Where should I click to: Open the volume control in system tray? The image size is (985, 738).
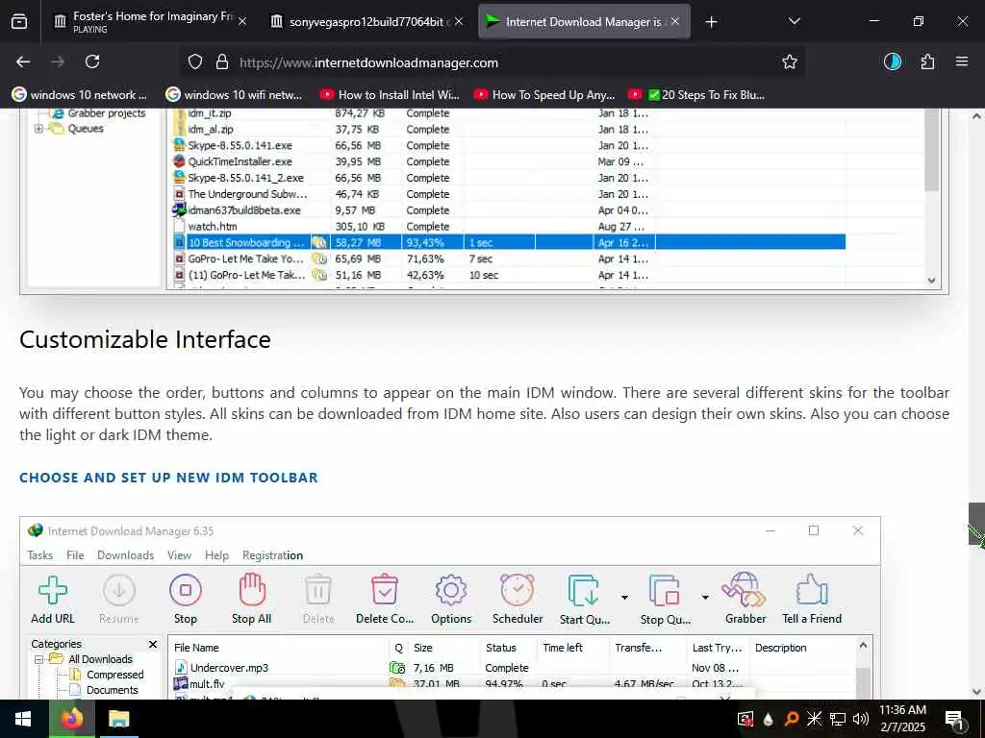tap(861, 719)
